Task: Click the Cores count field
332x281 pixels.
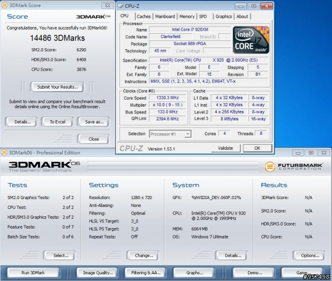Action: [x=225, y=133]
